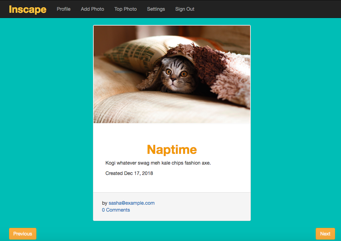Screen dimensions: 341x241
Task: Open the 0 Comments link
Action: (x=116, y=210)
